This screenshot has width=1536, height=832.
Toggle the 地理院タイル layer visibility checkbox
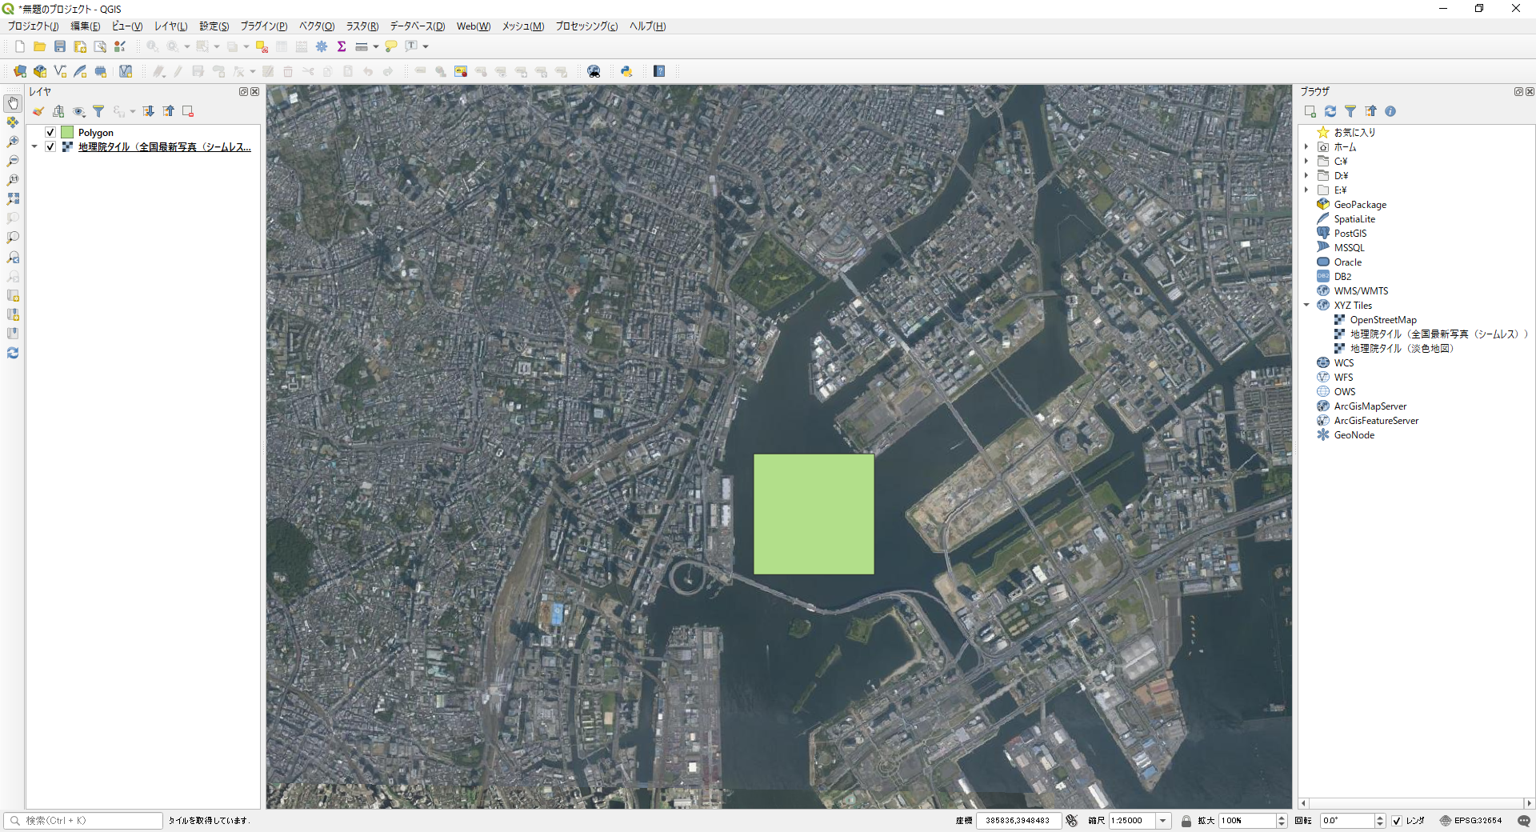(50, 147)
